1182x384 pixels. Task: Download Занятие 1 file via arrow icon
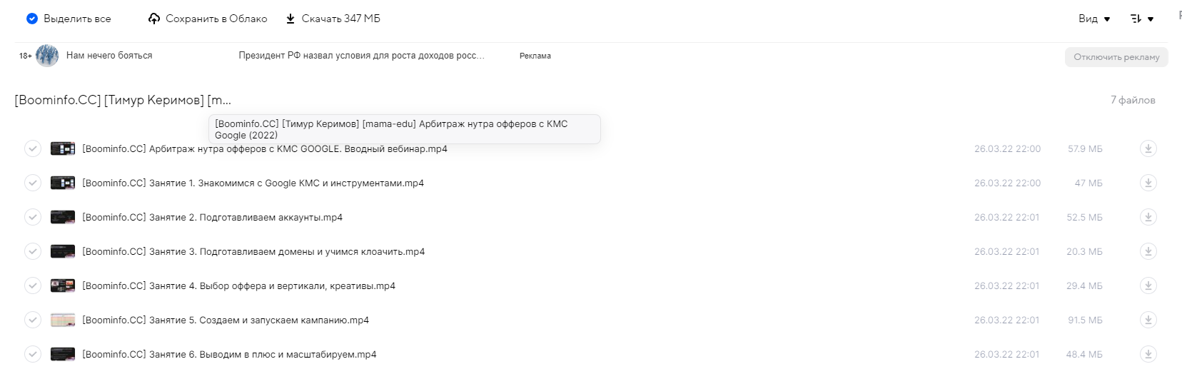(1148, 183)
